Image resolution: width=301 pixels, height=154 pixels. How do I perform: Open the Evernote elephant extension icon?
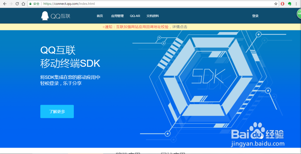pos(290,4)
